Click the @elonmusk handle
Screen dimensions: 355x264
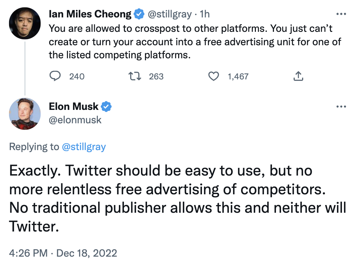(75, 120)
